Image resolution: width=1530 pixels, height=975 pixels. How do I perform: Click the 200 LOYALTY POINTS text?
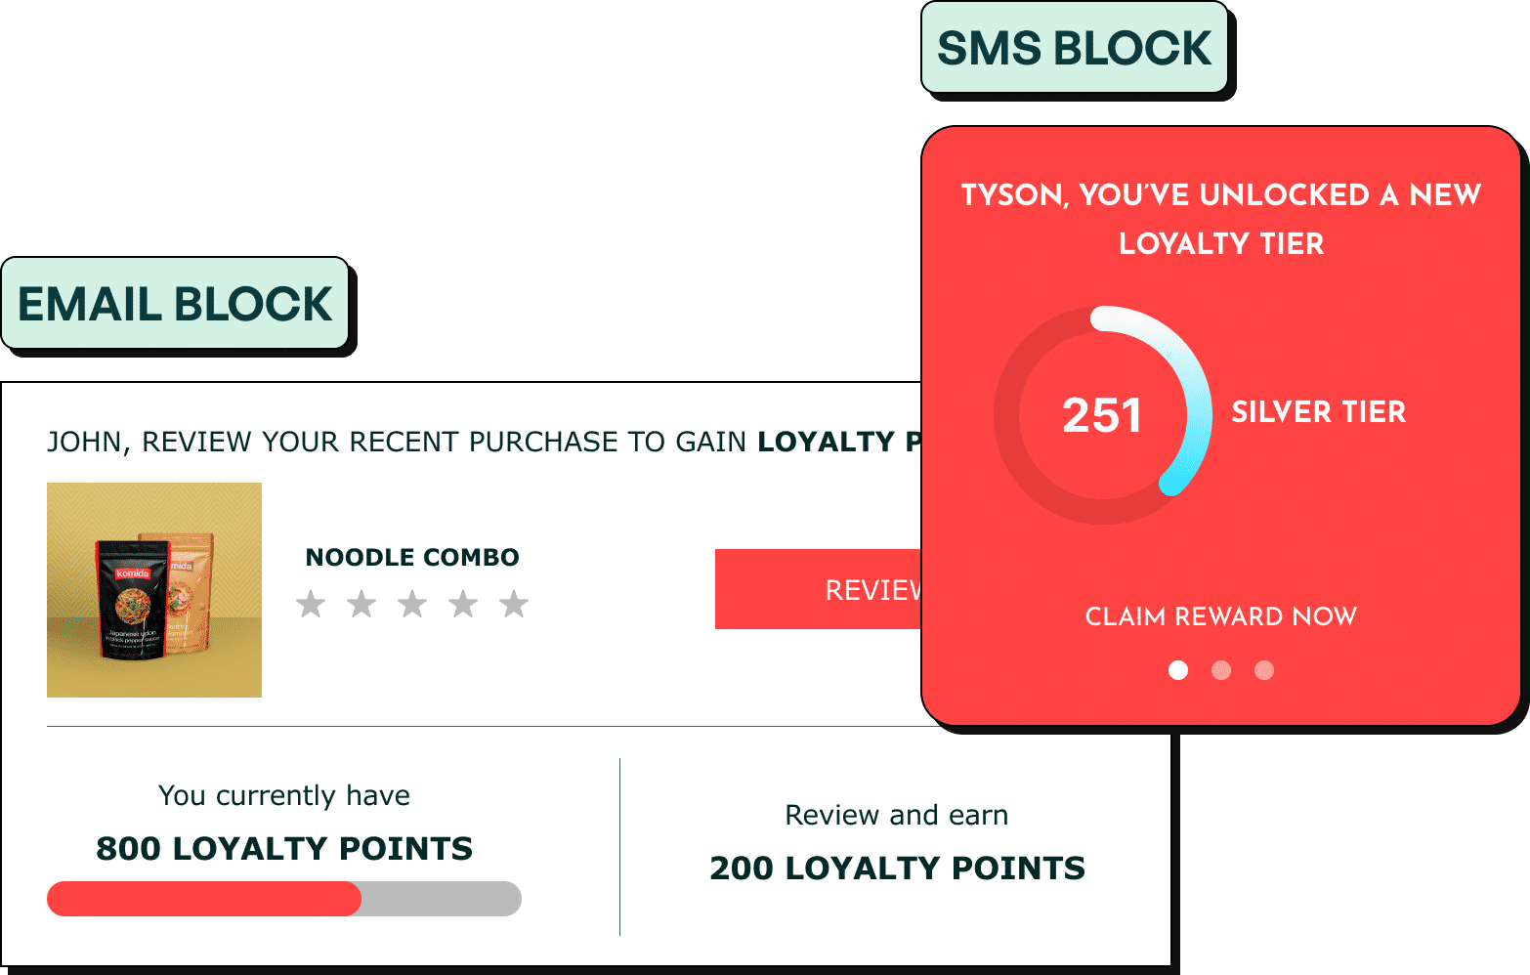pyautogui.click(x=897, y=869)
